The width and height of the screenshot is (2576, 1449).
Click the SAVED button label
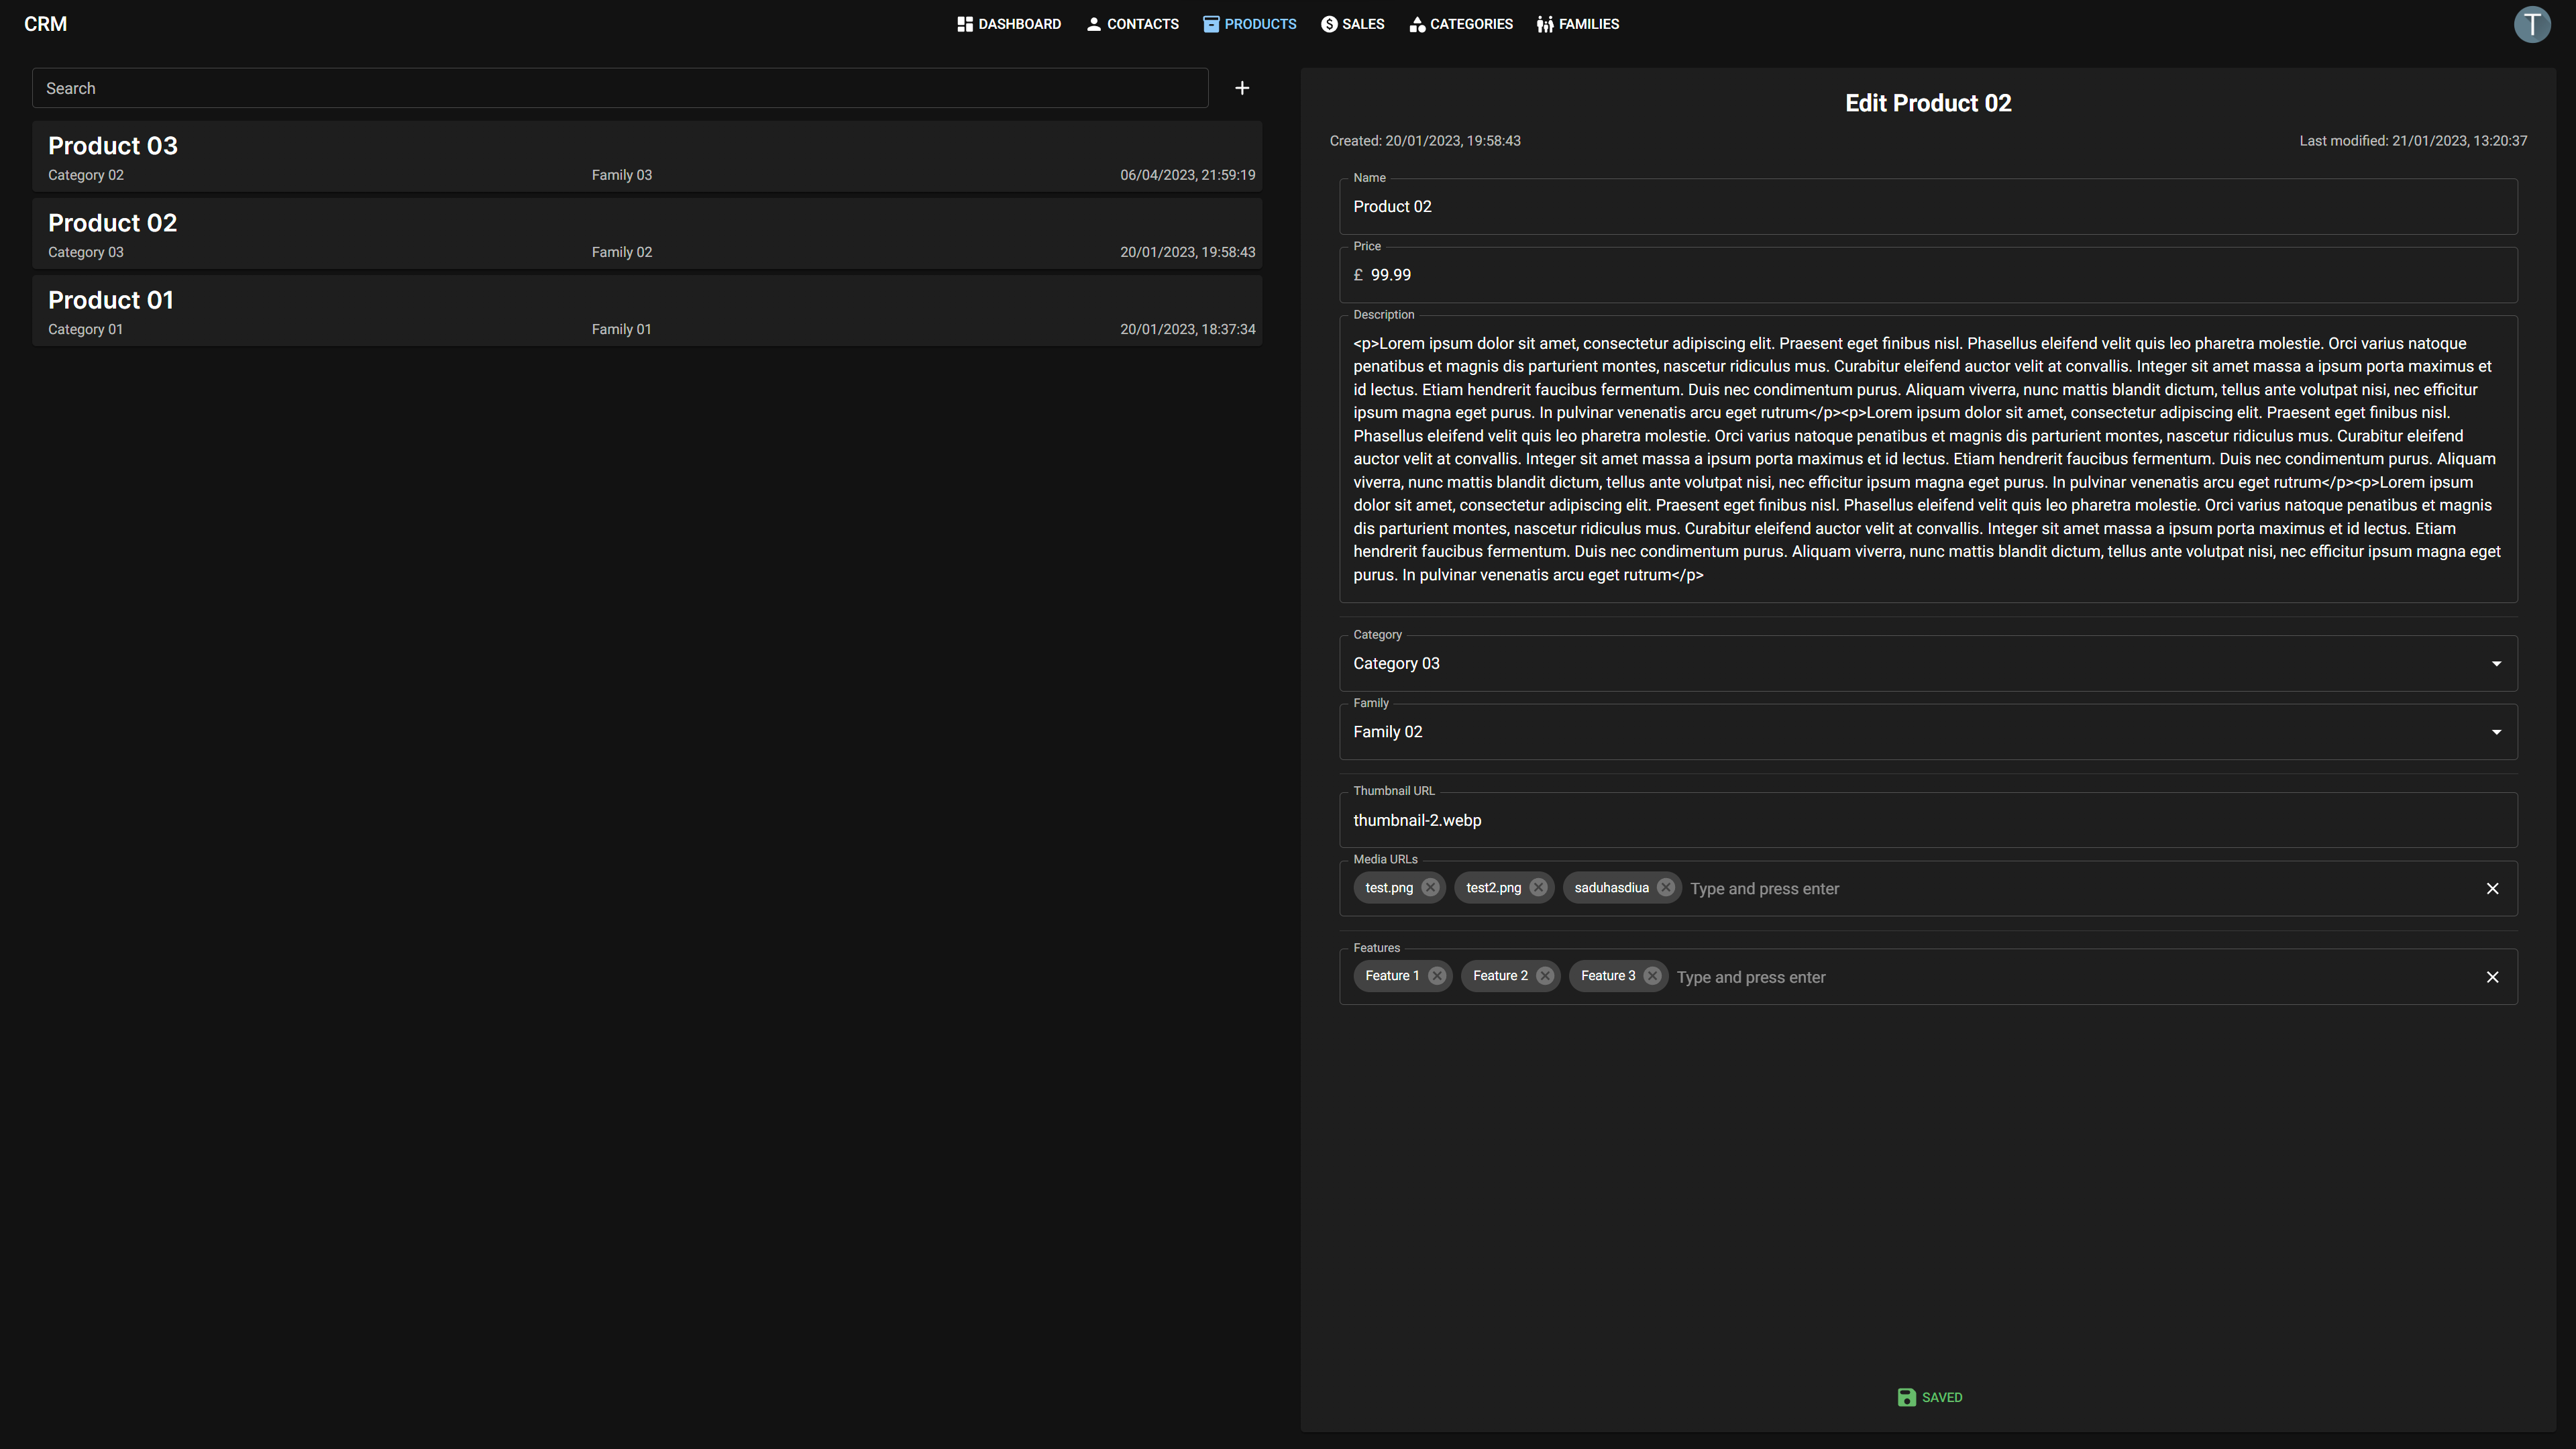1941,1397
